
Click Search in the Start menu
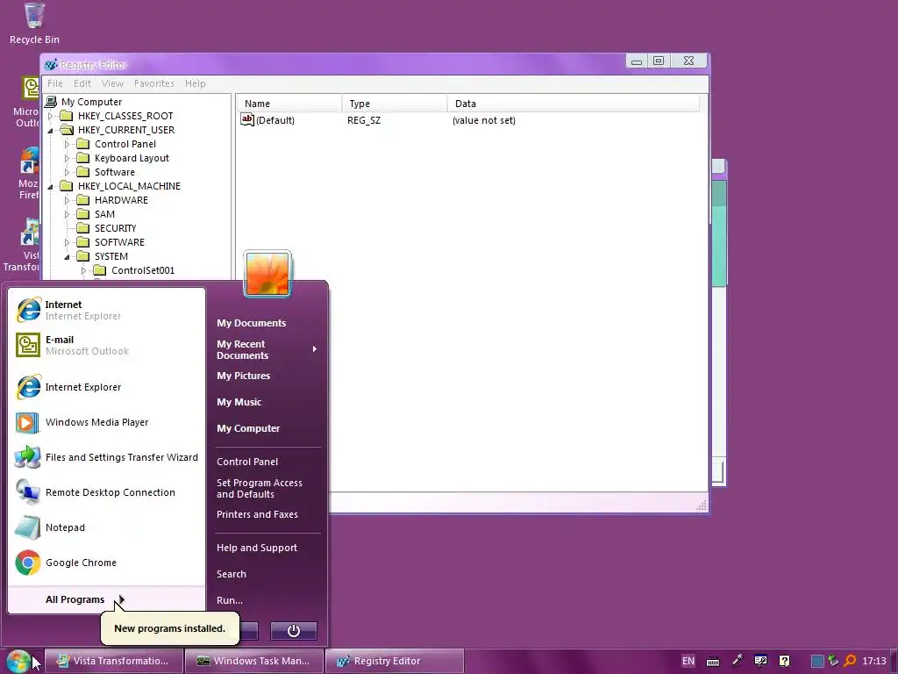pyautogui.click(x=232, y=574)
